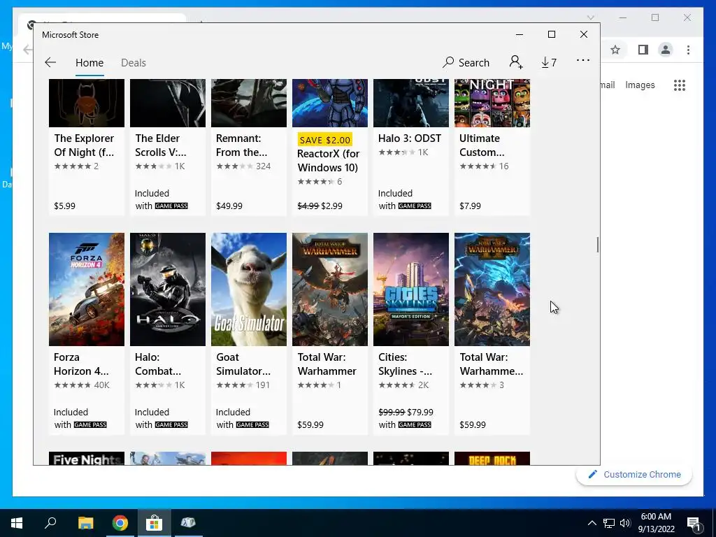Click the Store vertical scrollbar thumb
716x537 pixels.
(598, 245)
